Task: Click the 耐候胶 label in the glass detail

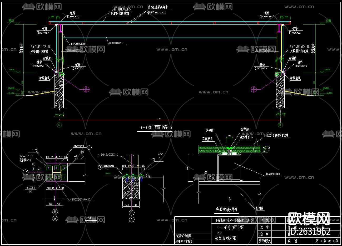Action: click(x=245, y=130)
